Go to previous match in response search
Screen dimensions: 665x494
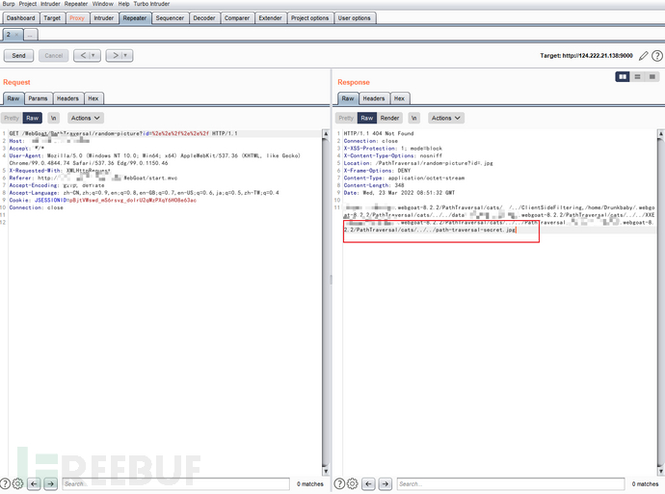click(x=368, y=483)
